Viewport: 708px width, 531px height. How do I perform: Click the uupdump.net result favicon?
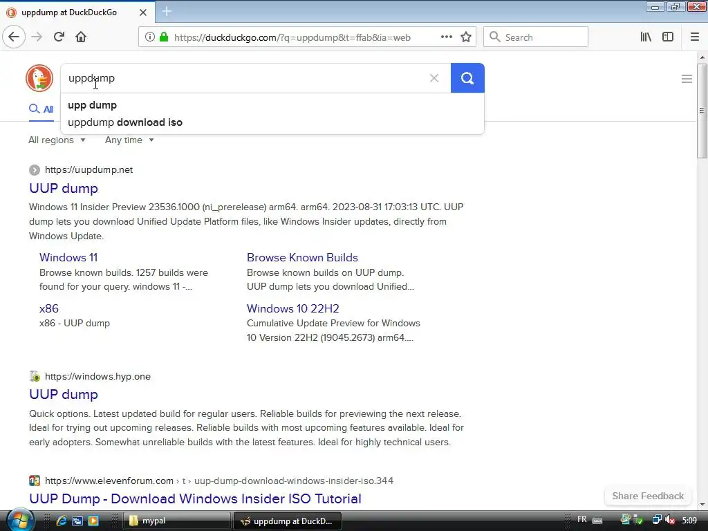coord(35,170)
